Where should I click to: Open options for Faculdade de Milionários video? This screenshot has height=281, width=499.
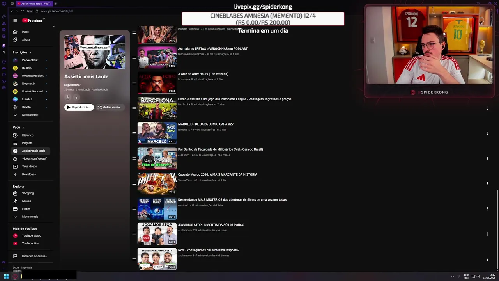pos(487,158)
